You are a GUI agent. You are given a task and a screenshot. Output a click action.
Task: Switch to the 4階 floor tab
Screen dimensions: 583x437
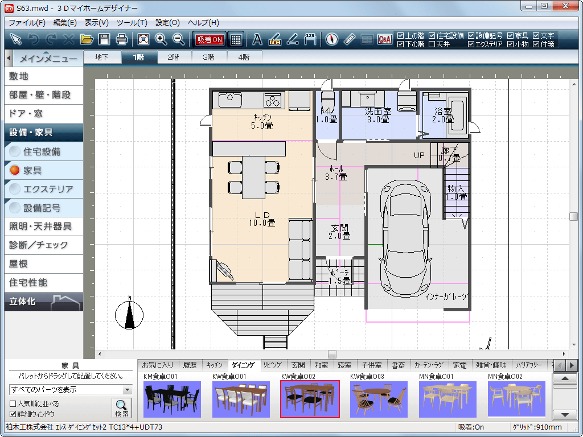244,57
